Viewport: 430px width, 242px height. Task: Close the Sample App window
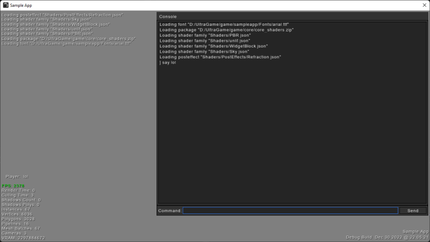pyautogui.click(x=420, y=5)
